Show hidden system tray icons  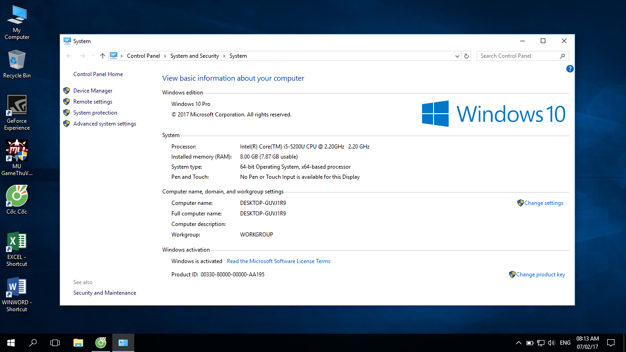coord(518,343)
